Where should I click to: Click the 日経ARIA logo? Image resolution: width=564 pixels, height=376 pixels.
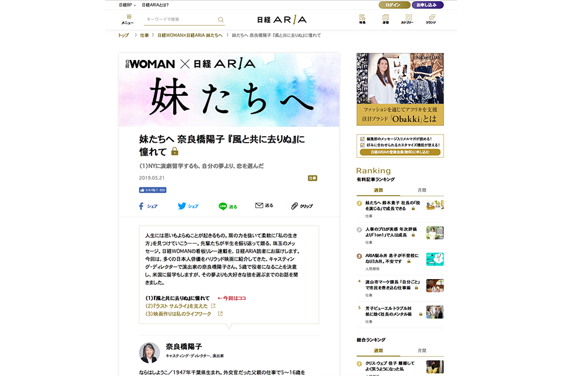[281, 19]
